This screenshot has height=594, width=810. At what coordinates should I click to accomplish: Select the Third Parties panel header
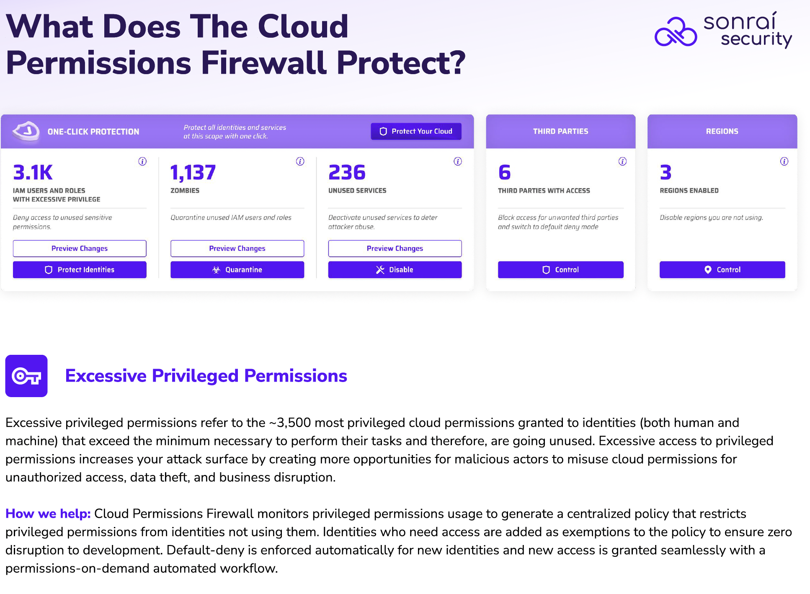[560, 131]
